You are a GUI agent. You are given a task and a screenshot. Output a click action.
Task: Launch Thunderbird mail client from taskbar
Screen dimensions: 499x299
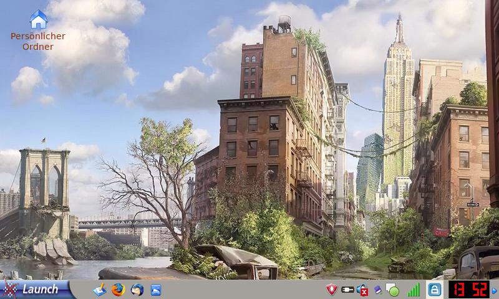[137, 290]
